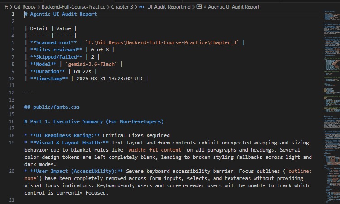Select line number 14 in the gutter
This screenshot has width=340, height=204.
click(12, 107)
